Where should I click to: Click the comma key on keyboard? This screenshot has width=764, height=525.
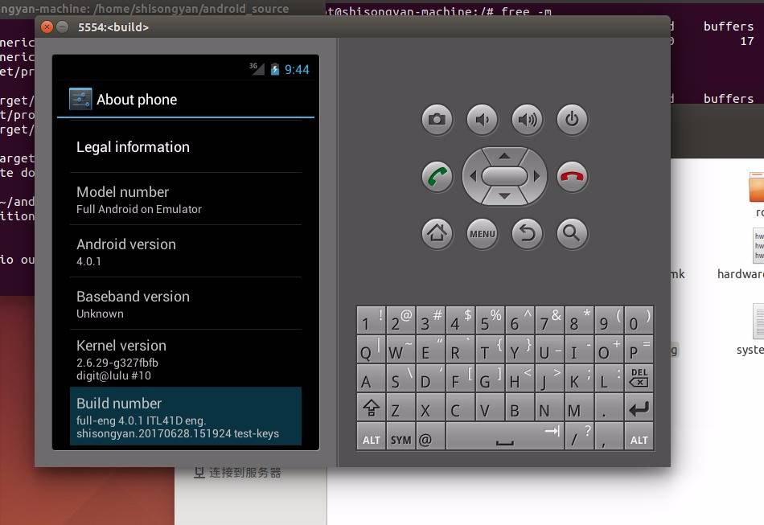pos(609,437)
